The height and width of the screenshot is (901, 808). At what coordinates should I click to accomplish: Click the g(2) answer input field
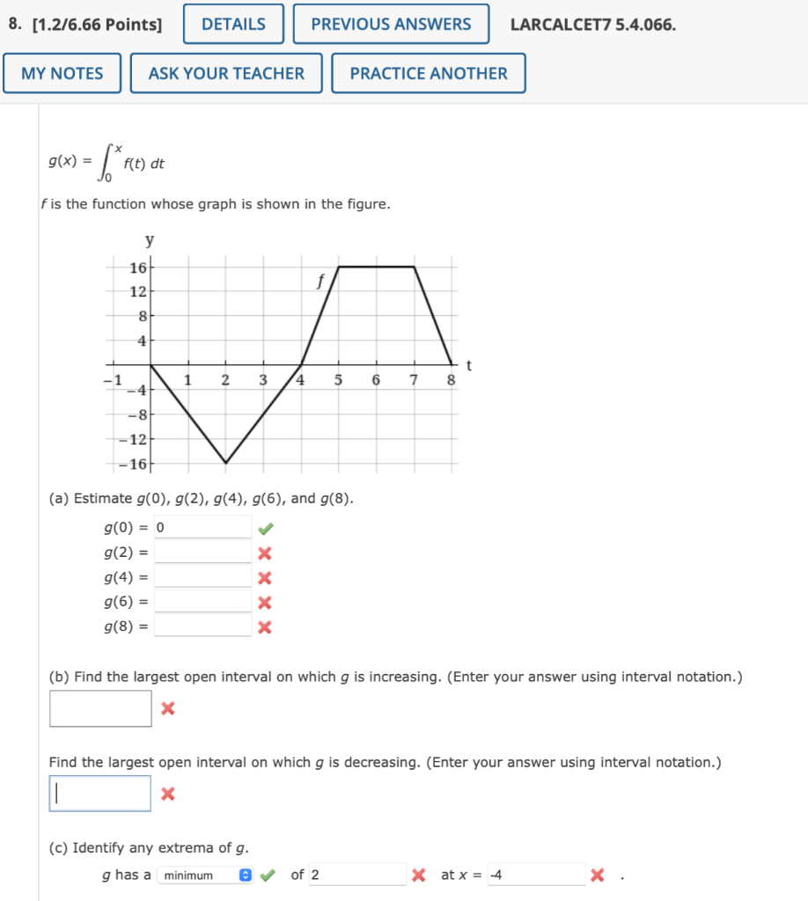point(202,552)
